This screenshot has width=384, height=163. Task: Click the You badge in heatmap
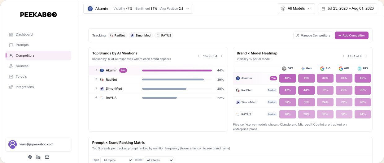(x=273, y=78)
